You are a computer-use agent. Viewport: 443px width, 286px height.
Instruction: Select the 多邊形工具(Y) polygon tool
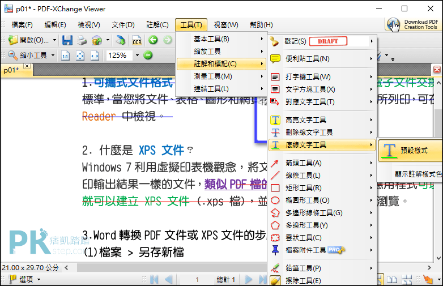(322, 225)
